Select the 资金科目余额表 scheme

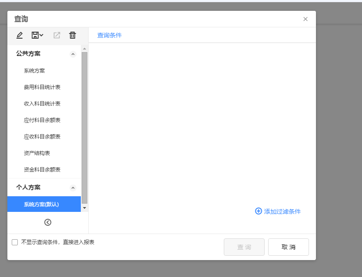pos(42,169)
